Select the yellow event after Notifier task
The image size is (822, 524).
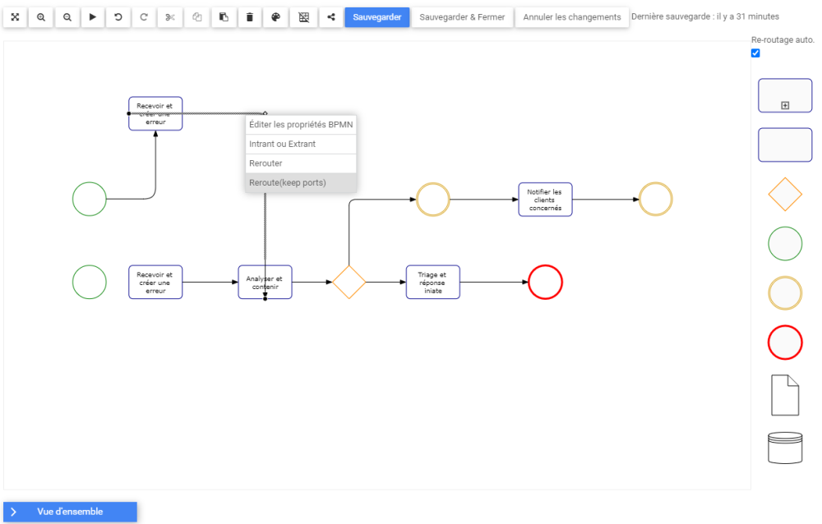(656, 200)
